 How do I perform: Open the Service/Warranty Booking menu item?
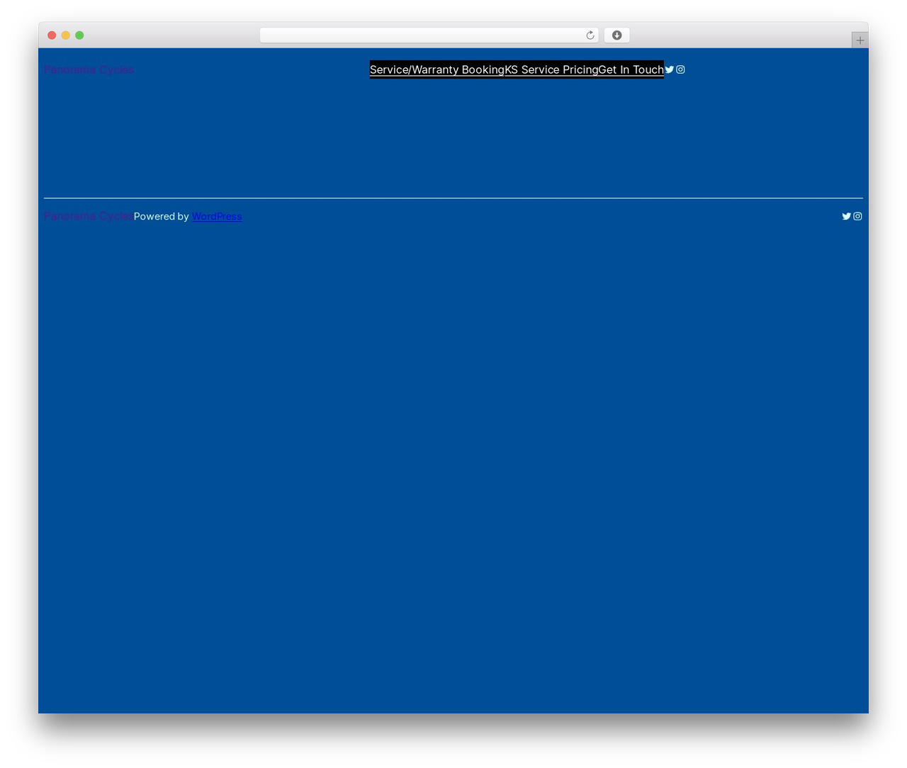(x=437, y=69)
